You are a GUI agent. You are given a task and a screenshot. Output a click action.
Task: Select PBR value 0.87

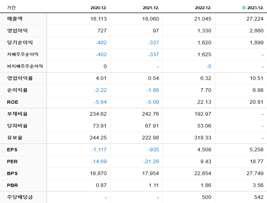(x=101, y=185)
